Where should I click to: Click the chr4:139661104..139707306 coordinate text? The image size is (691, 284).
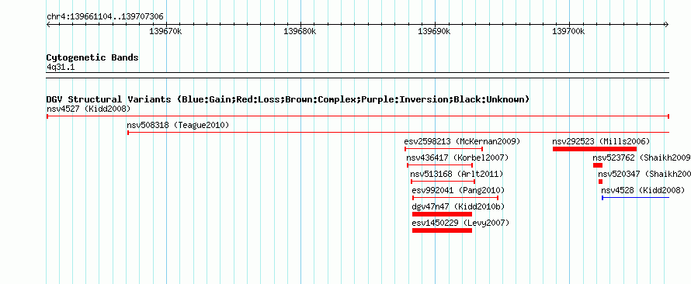tap(105, 17)
